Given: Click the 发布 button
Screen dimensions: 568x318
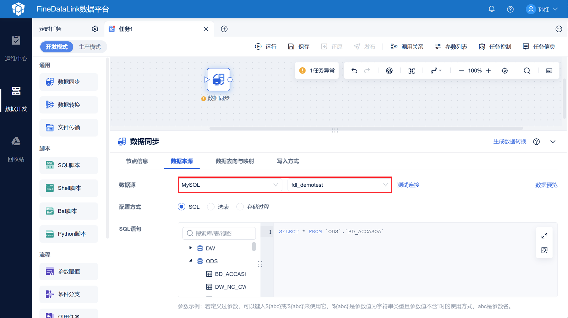Looking at the screenshot, I should tap(364, 47).
